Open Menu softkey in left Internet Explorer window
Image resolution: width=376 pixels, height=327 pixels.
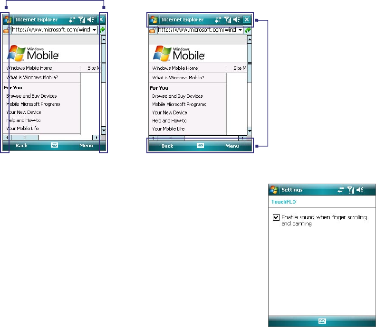(86, 145)
